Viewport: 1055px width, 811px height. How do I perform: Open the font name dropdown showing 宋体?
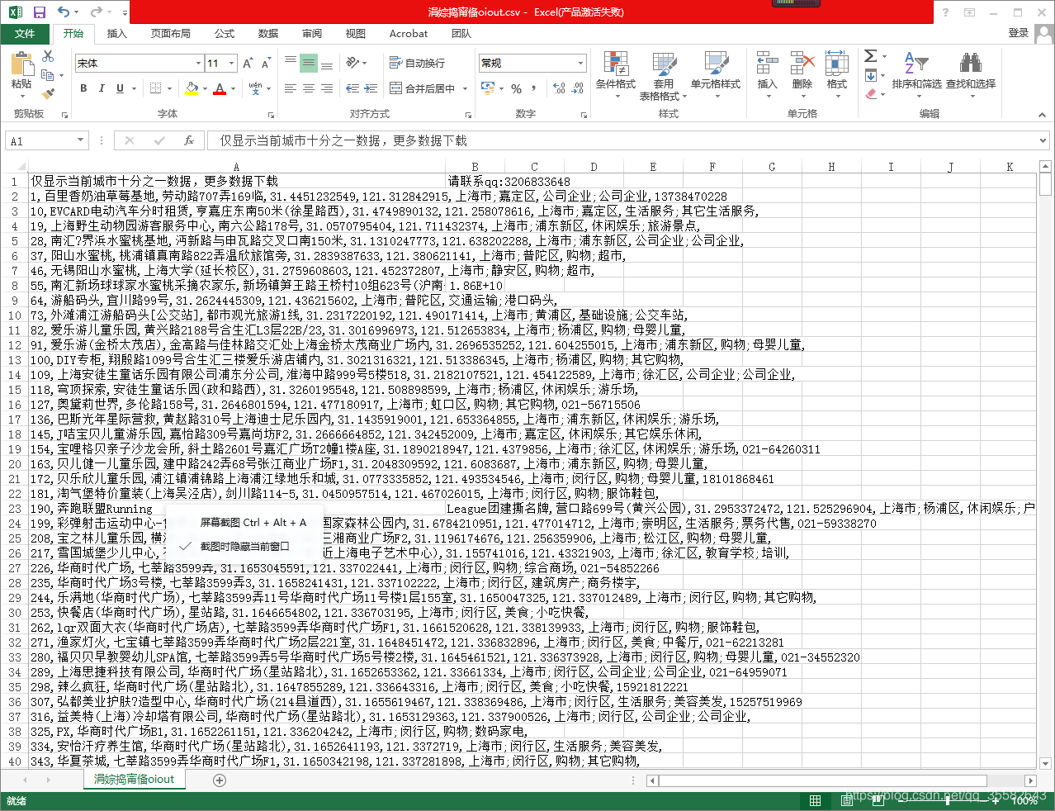coord(198,64)
